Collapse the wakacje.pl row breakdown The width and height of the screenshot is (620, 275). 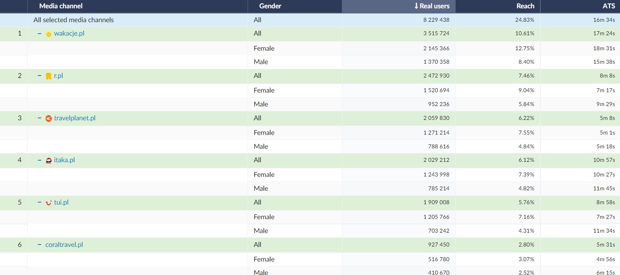[x=40, y=34]
